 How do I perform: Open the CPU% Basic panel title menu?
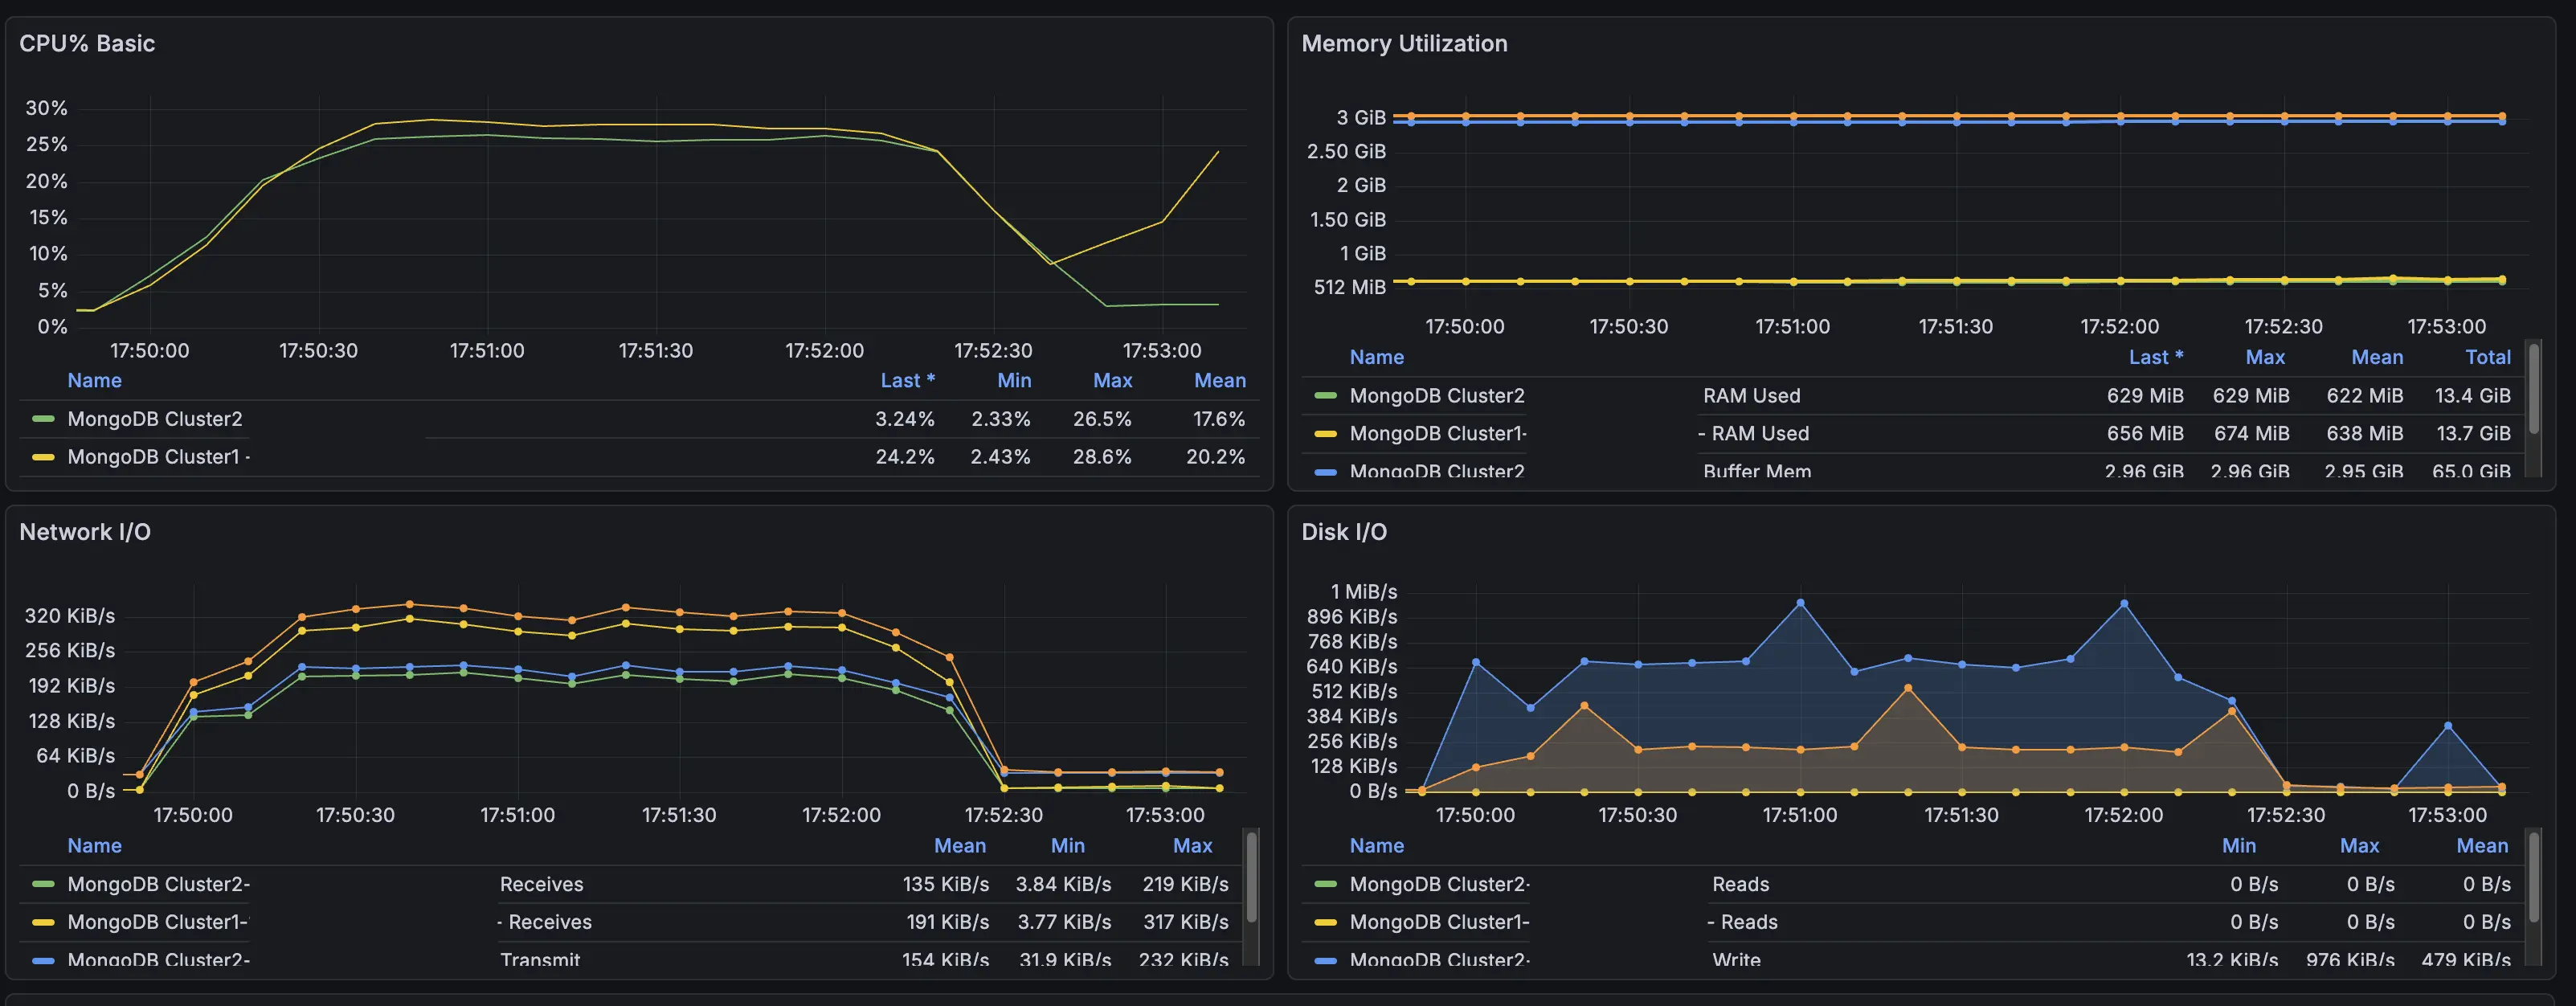pyautogui.click(x=87, y=44)
